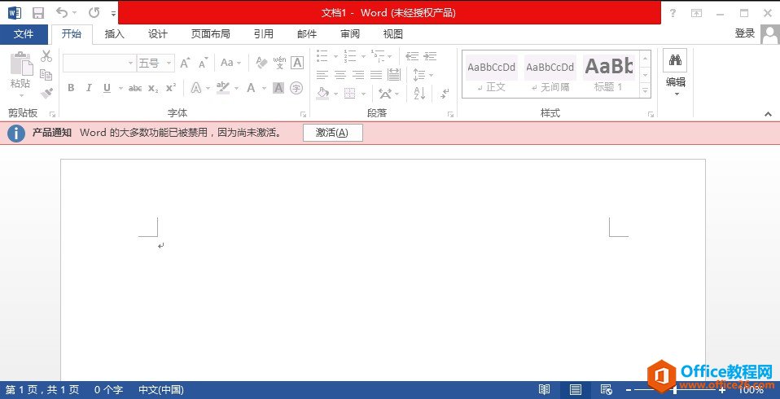Click the numbered list icon
780x399 pixels.
pos(350,55)
